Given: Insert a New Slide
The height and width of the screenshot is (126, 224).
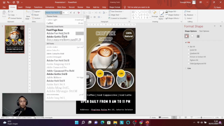Looking at the screenshot, I should point(28,15).
